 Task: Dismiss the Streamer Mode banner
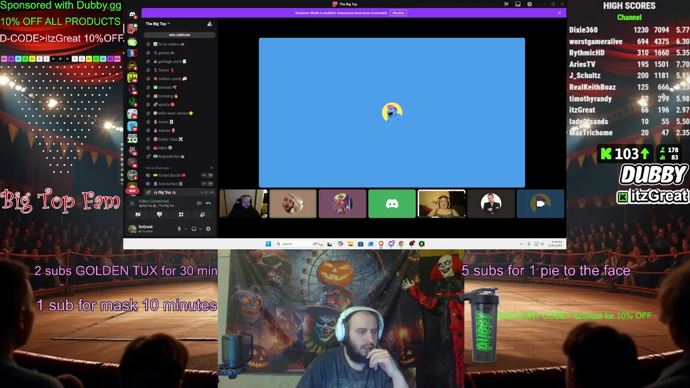point(559,13)
